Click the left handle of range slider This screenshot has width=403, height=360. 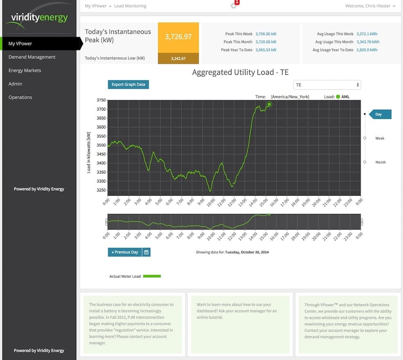(106, 222)
